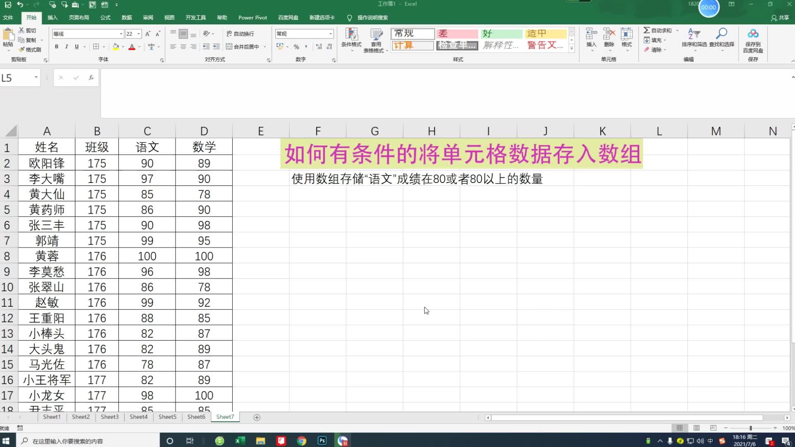Screen dimensions: 795x447
Task: Click the formula bar input area
Action: [x=445, y=94]
